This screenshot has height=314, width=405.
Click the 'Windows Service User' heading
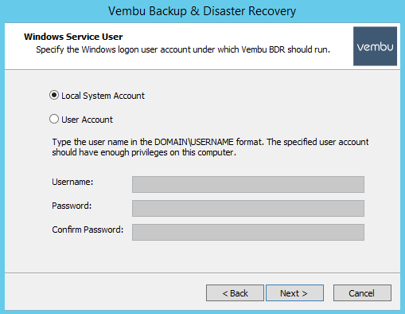pos(73,37)
